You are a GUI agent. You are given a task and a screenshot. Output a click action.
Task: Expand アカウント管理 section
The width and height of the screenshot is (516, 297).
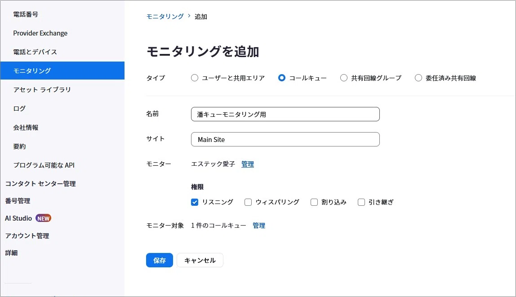(x=27, y=235)
